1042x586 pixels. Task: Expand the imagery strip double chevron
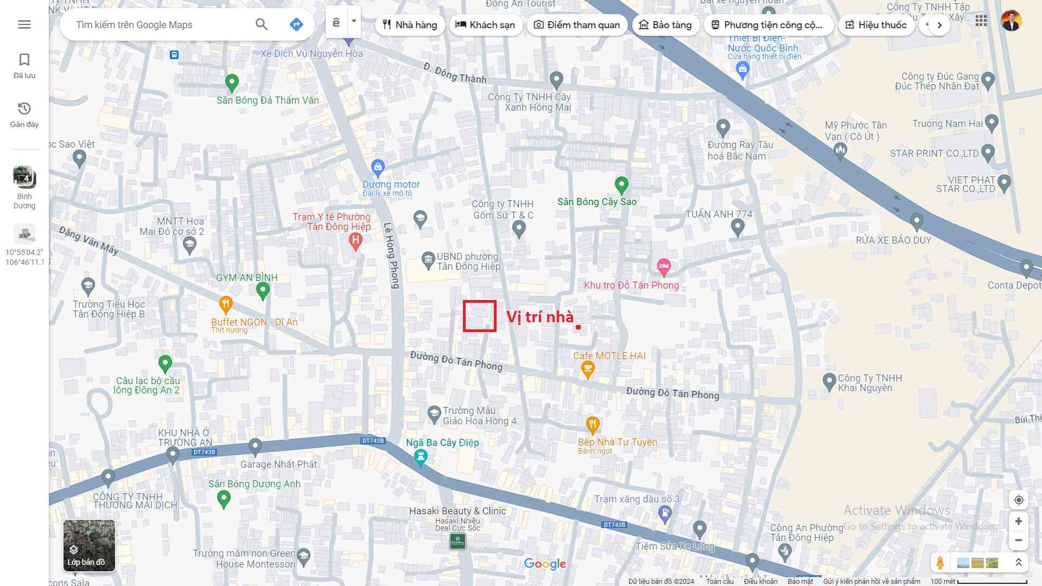1019,563
